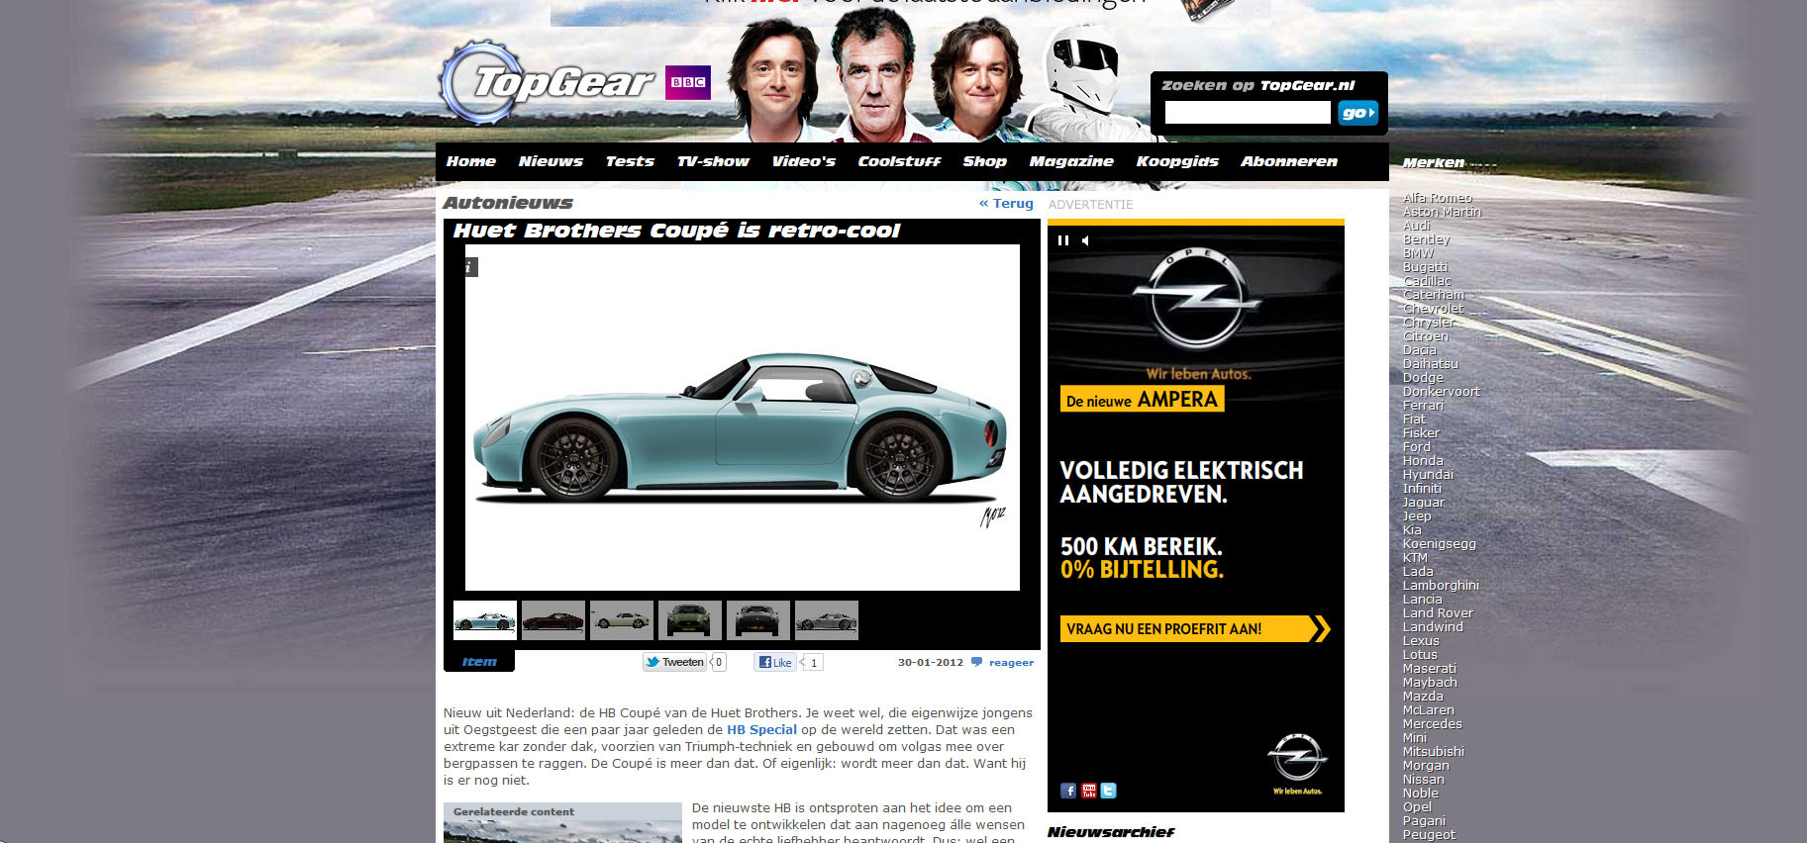Open the Audi brand link
The image size is (1807, 843).
tap(1417, 226)
